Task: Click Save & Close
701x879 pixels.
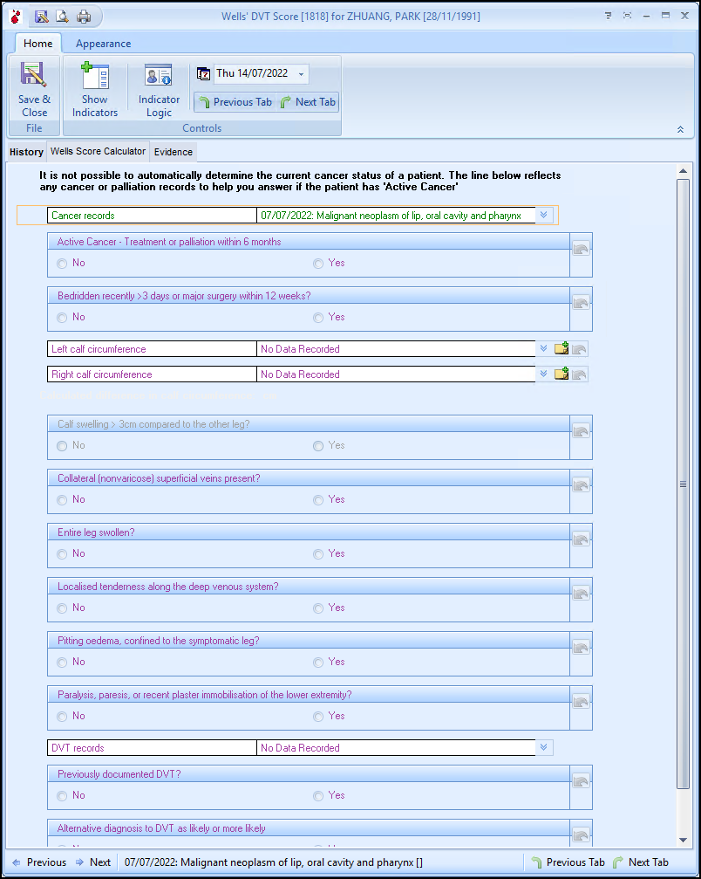Action: [34, 87]
